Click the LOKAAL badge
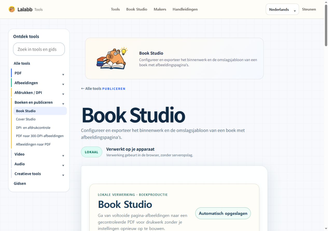The width and height of the screenshot is (328, 231). coord(92,152)
